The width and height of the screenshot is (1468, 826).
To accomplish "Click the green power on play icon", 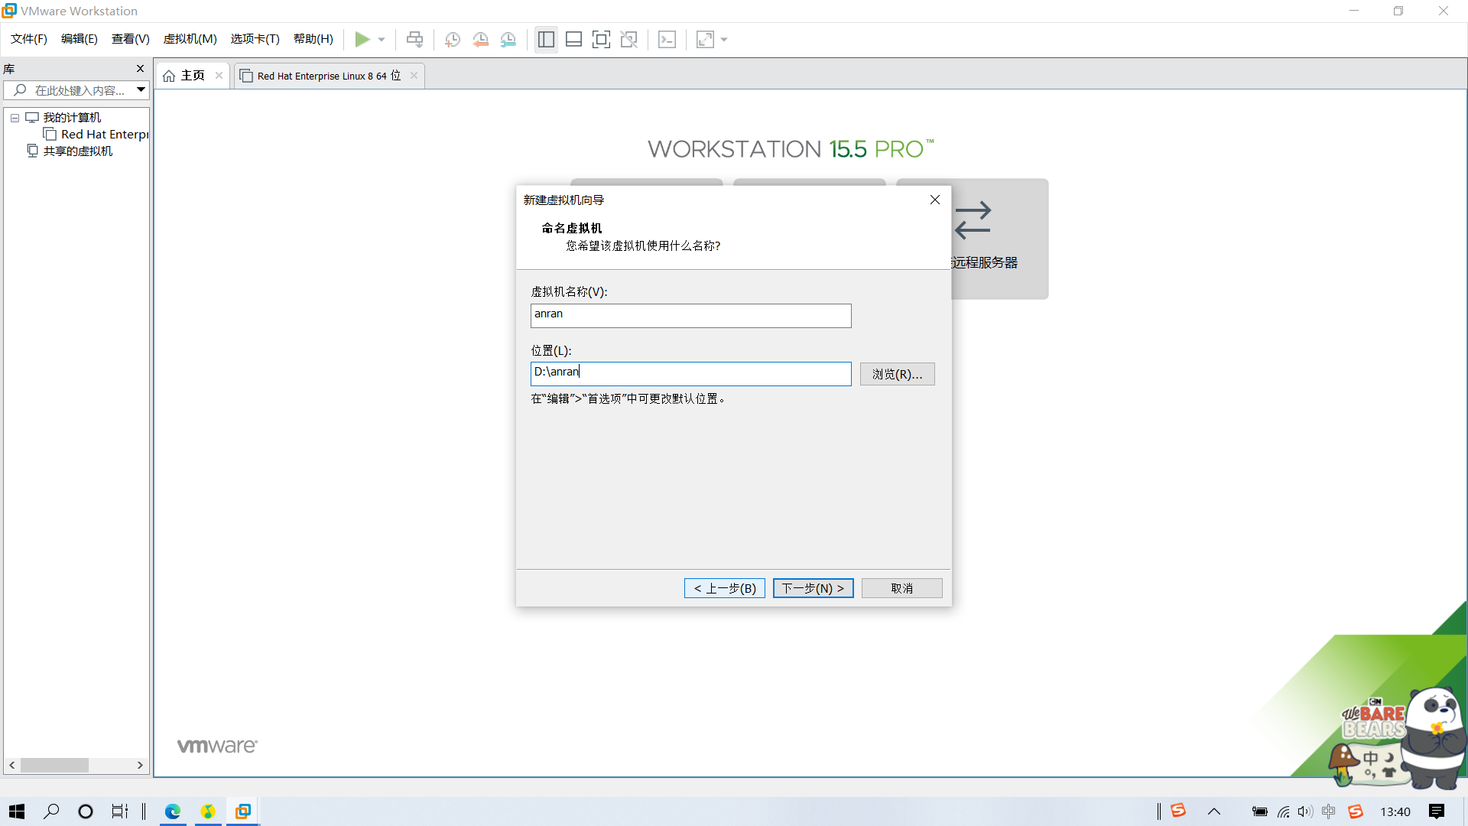I will tap(362, 39).
